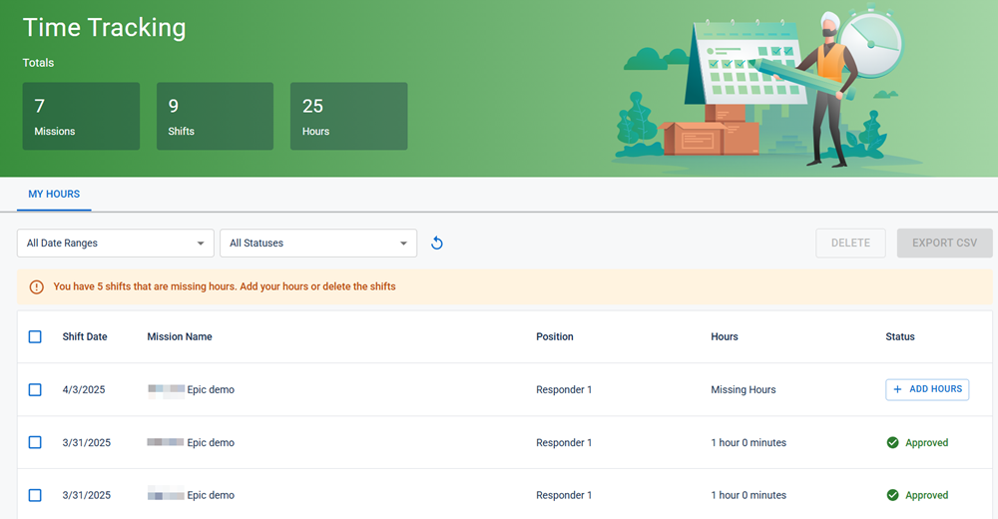Click the warning icon in missing hours banner
Viewport: 998px width, 519px height.
pyautogui.click(x=37, y=286)
